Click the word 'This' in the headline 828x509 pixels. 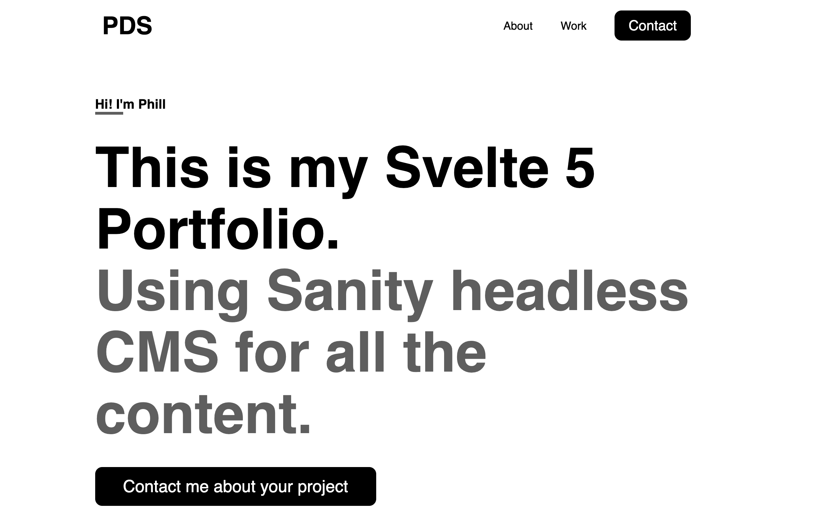pos(152,168)
